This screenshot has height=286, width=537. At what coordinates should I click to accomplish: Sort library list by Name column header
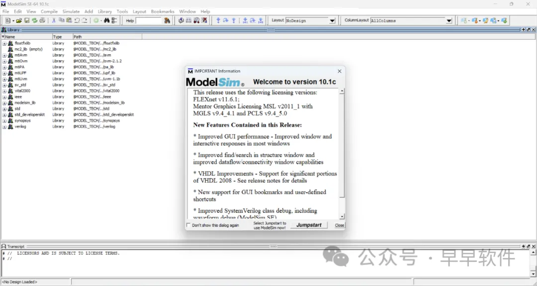(28, 37)
